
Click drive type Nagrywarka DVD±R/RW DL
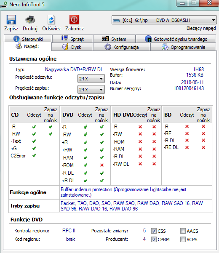[x=74, y=69]
